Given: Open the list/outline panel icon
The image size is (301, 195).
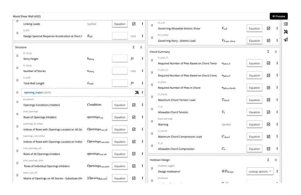Looking at the screenshot, I should (x=286, y=24).
